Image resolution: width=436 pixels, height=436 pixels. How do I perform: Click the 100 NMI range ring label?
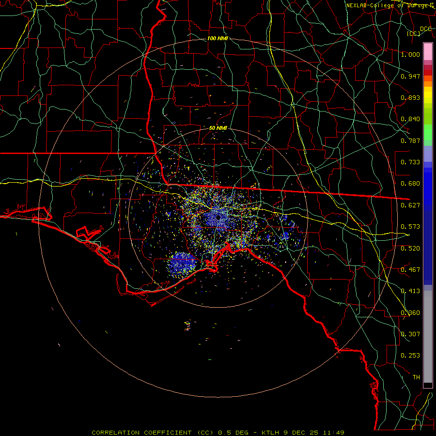[x=218, y=38]
